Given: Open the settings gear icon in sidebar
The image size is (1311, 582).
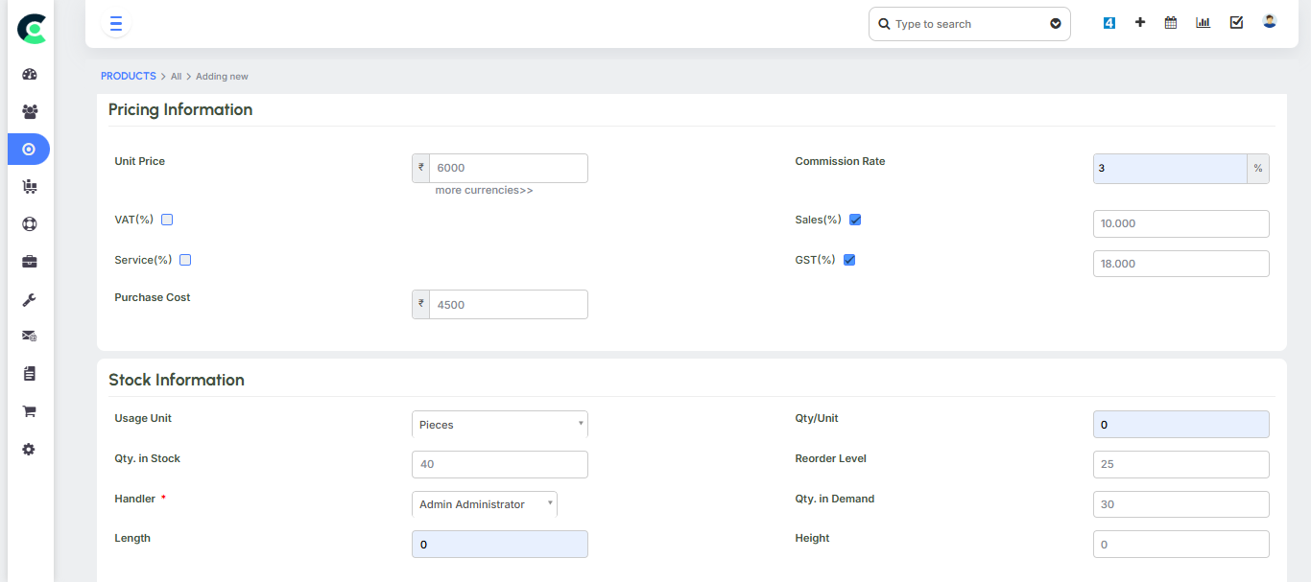Looking at the screenshot, I should 29,449.
